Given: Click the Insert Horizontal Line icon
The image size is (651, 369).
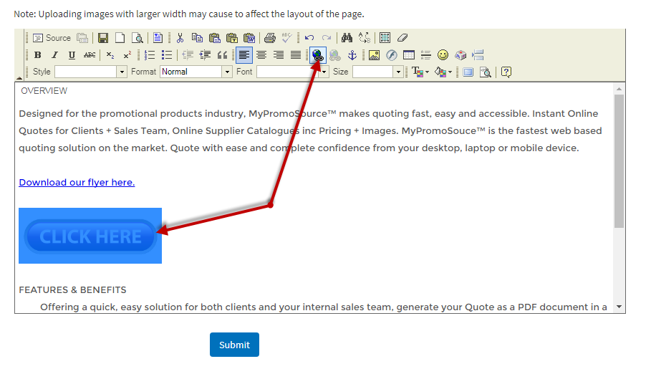Looking at the screenshot, I should click(x=425, y=55).
